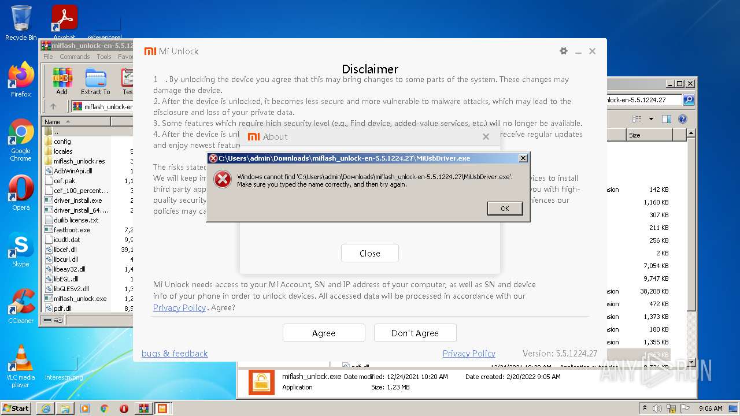Open the WinRAR Tools menu
The width and height of the screenshot is (740, 416).
click(104, 57)
